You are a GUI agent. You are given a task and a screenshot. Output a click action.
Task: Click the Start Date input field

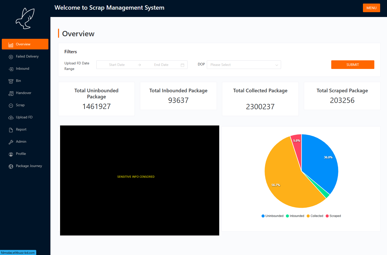click(x=117, y=65)
